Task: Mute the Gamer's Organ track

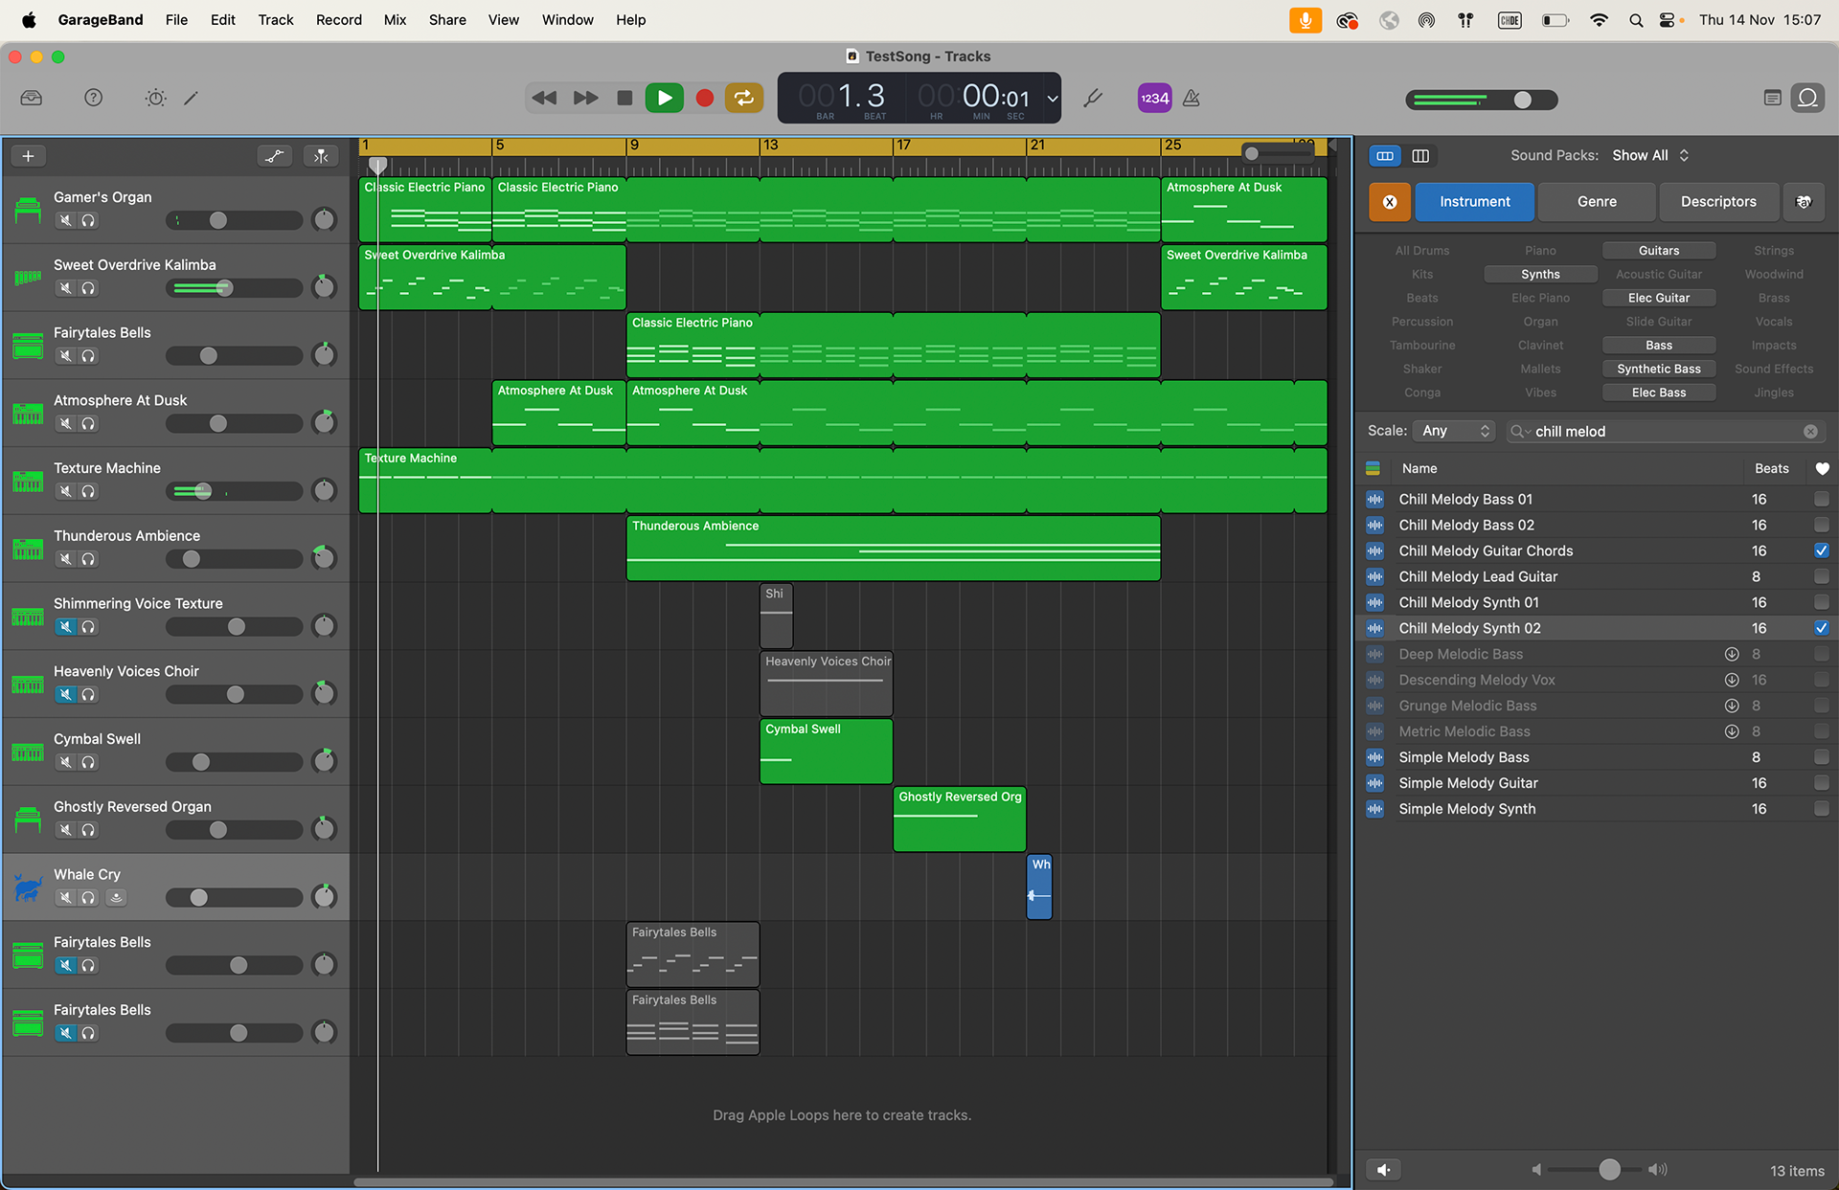Action: click(x=65, y=220)
